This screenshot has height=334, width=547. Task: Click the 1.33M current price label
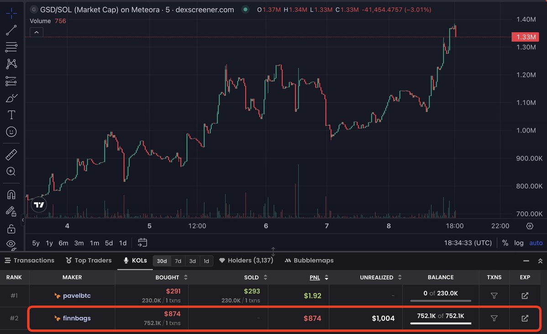526,37
